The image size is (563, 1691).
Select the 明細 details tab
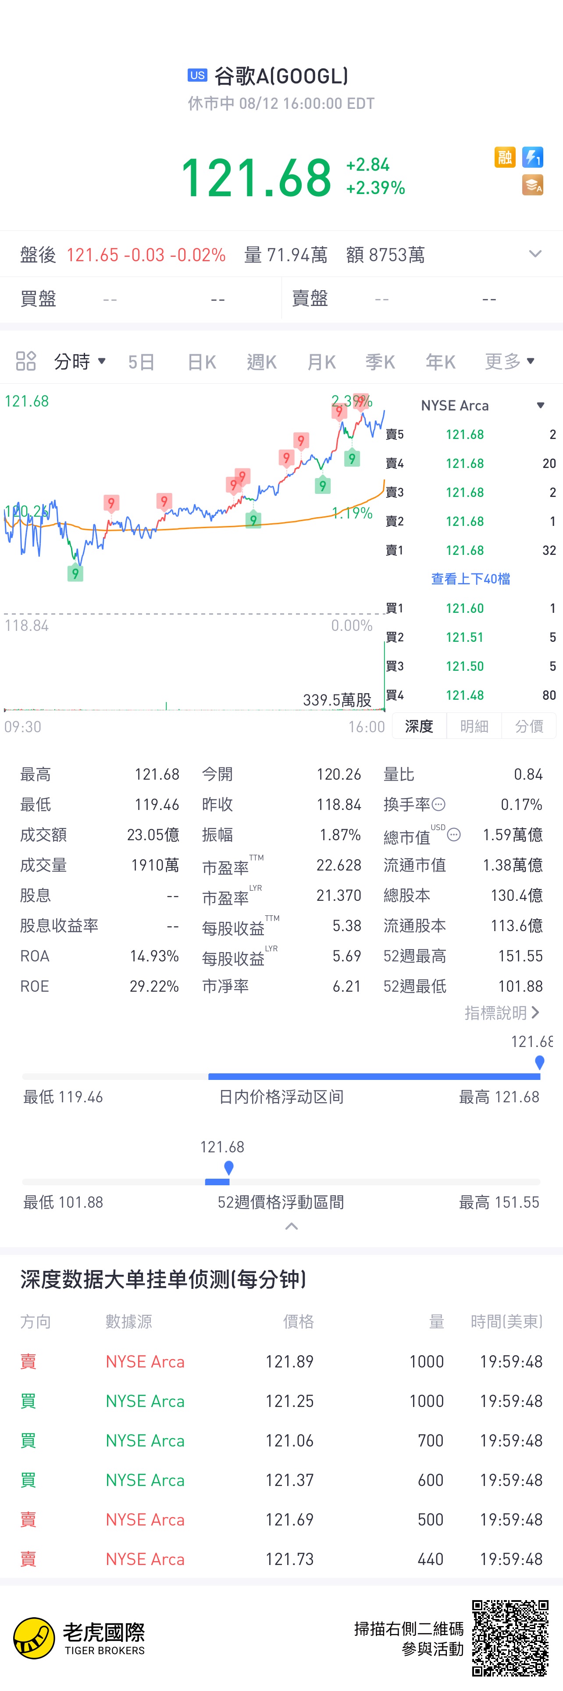pos(474,726)
